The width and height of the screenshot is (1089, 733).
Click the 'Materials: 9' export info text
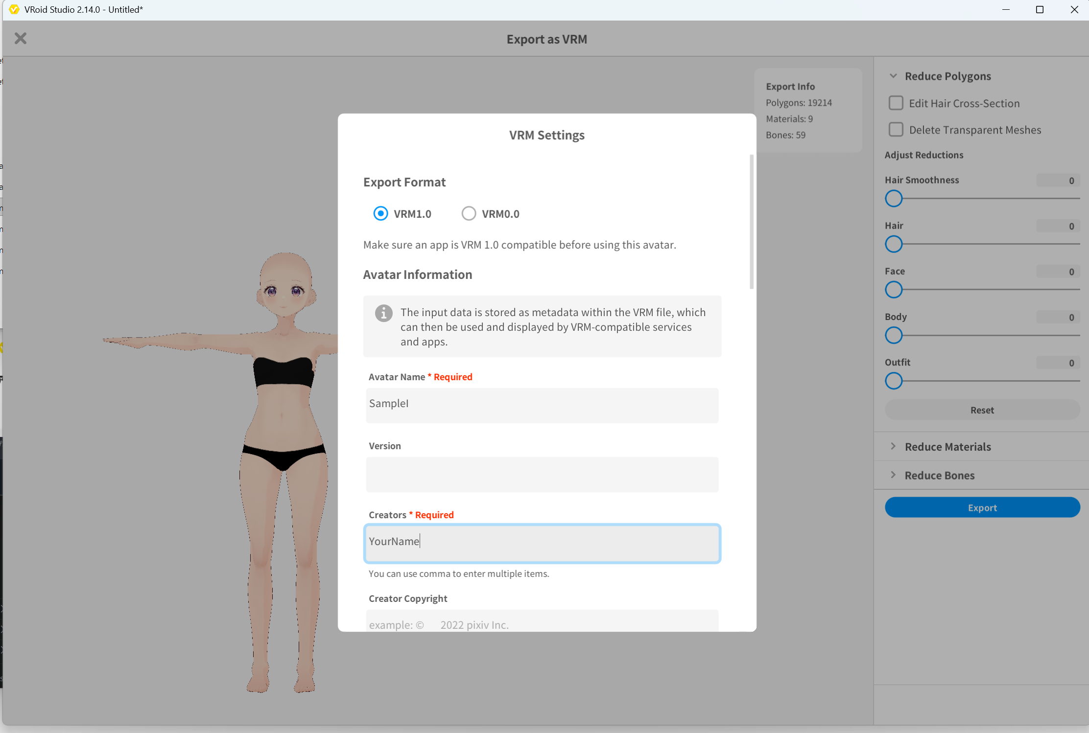(789, 119)
